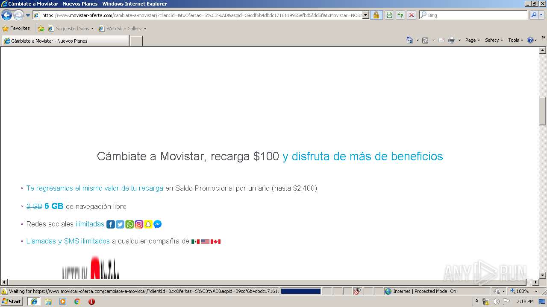
Task: Click the browser Back arrow button
Action: pos(7,15)
